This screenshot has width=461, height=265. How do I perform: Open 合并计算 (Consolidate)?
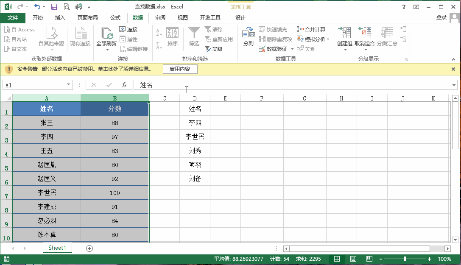pos(315,30)
